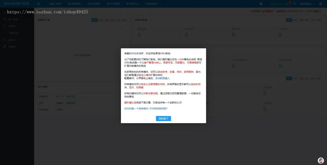
Task: Click the 我知道了 button in the dialog
Action: coord(163,118)
